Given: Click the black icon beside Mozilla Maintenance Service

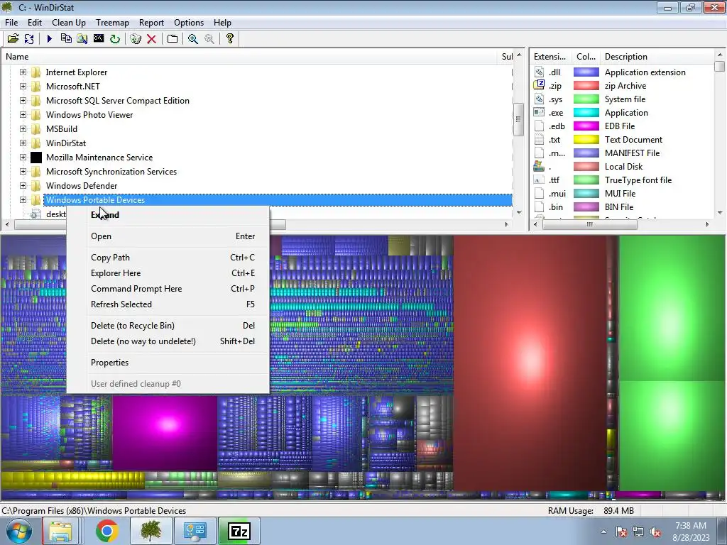Looking at the screenshot, I should [x=36, y=158].
